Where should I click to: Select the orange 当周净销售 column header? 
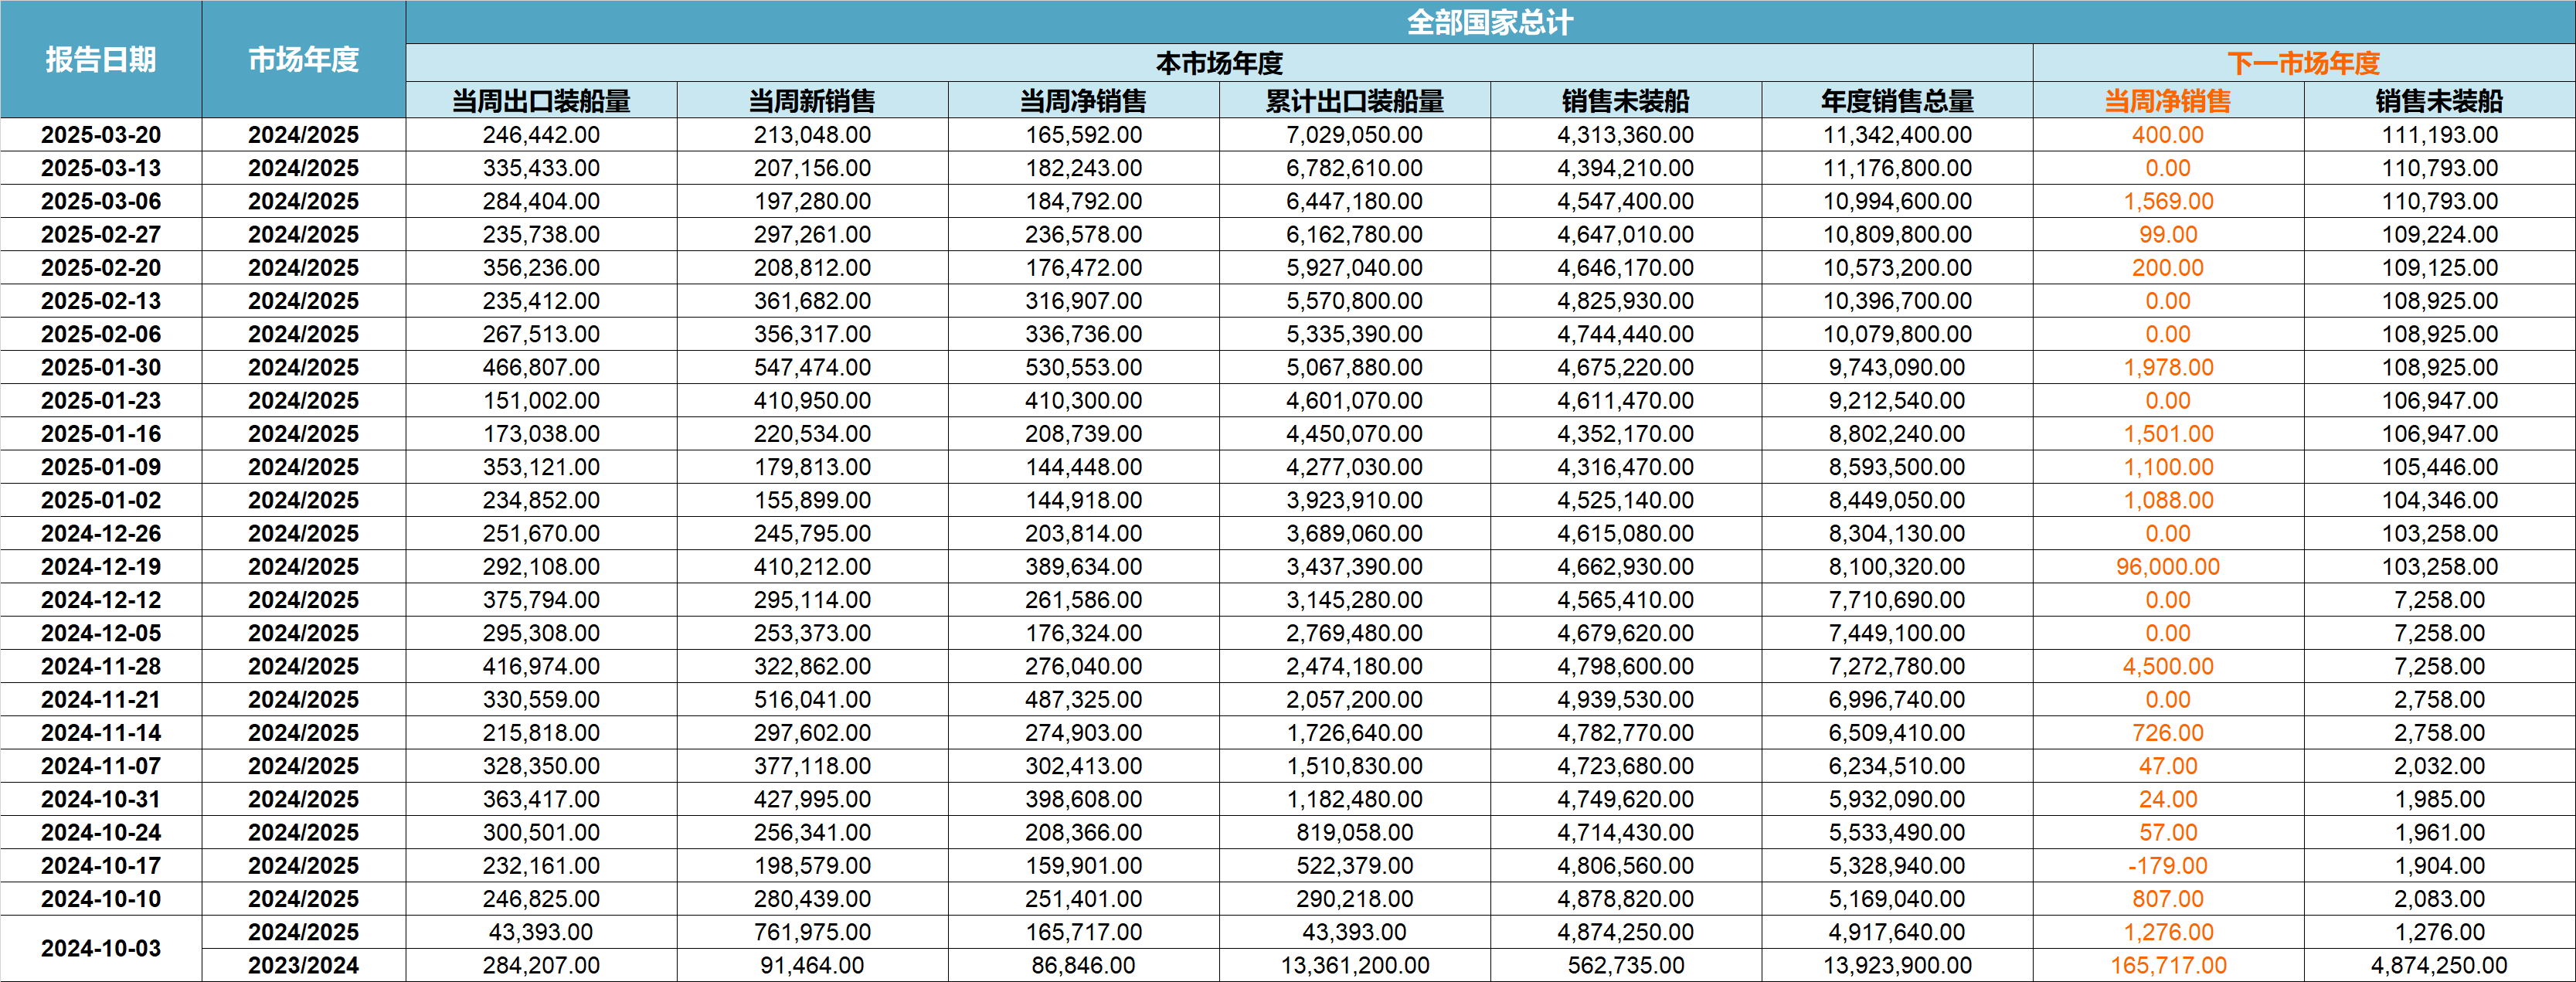[2167, 101]
